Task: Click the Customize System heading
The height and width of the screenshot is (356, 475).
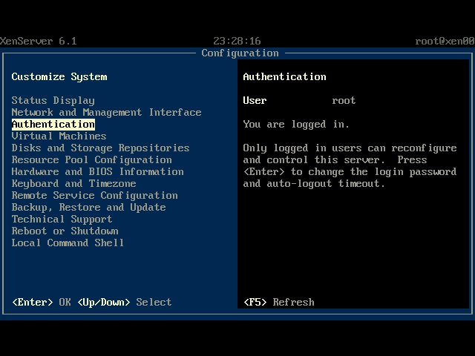Action: (x=59, y=76)
